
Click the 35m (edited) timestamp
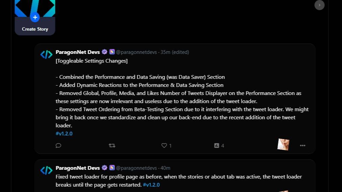click(175, 52)
